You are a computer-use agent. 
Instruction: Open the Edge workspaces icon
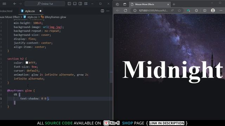[117, 5]
